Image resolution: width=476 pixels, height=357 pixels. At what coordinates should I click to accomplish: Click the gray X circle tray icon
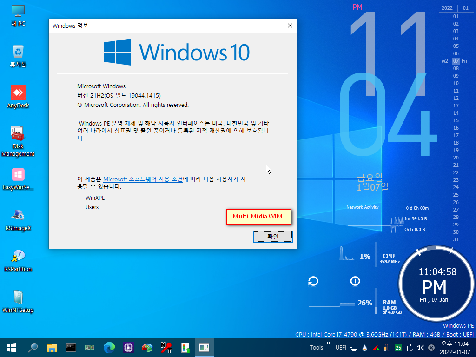(x=431, y=348)
